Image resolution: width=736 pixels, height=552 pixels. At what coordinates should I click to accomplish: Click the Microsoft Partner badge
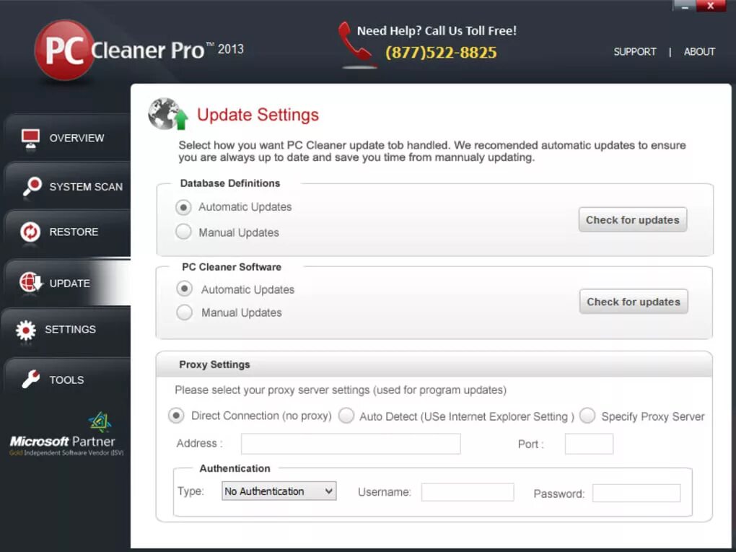[x=66, y=434]
